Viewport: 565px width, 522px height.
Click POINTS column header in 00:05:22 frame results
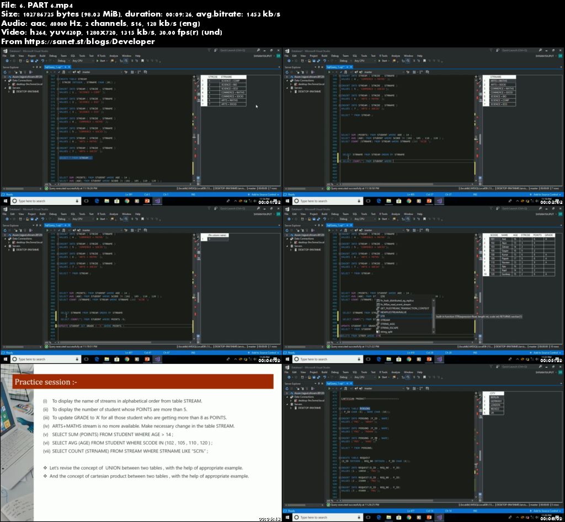[x=537, y=235]
